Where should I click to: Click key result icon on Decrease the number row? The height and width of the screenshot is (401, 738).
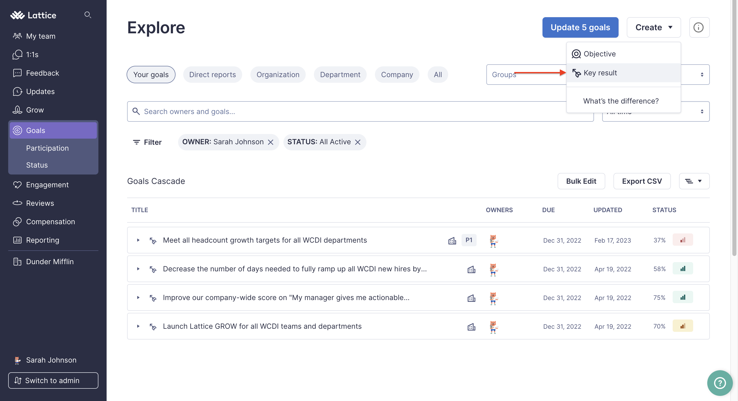pos(153,269)
